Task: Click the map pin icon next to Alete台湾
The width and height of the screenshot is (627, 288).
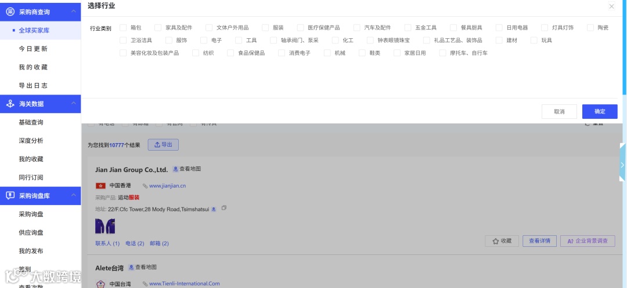Action: (x=131, y=267)
